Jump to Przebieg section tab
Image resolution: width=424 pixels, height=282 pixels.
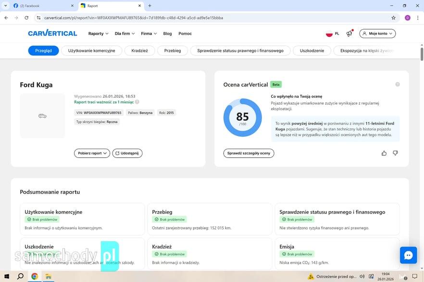click(173, 50)
